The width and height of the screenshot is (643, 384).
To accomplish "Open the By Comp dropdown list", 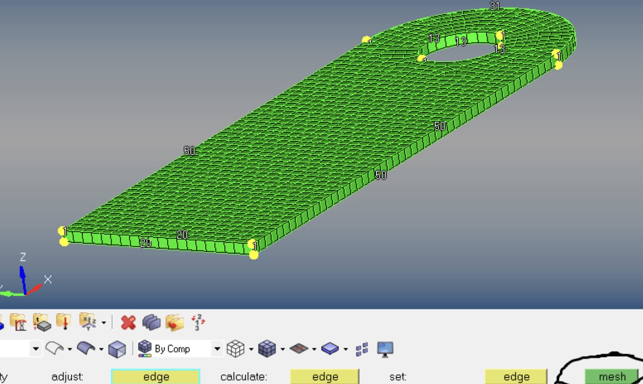I will (x=217, y=349).
